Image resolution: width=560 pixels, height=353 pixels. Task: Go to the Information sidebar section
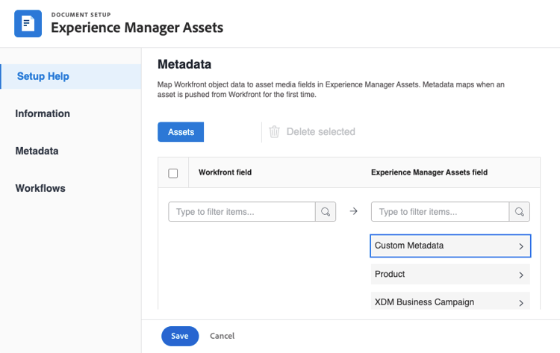[x=43, y=113]
